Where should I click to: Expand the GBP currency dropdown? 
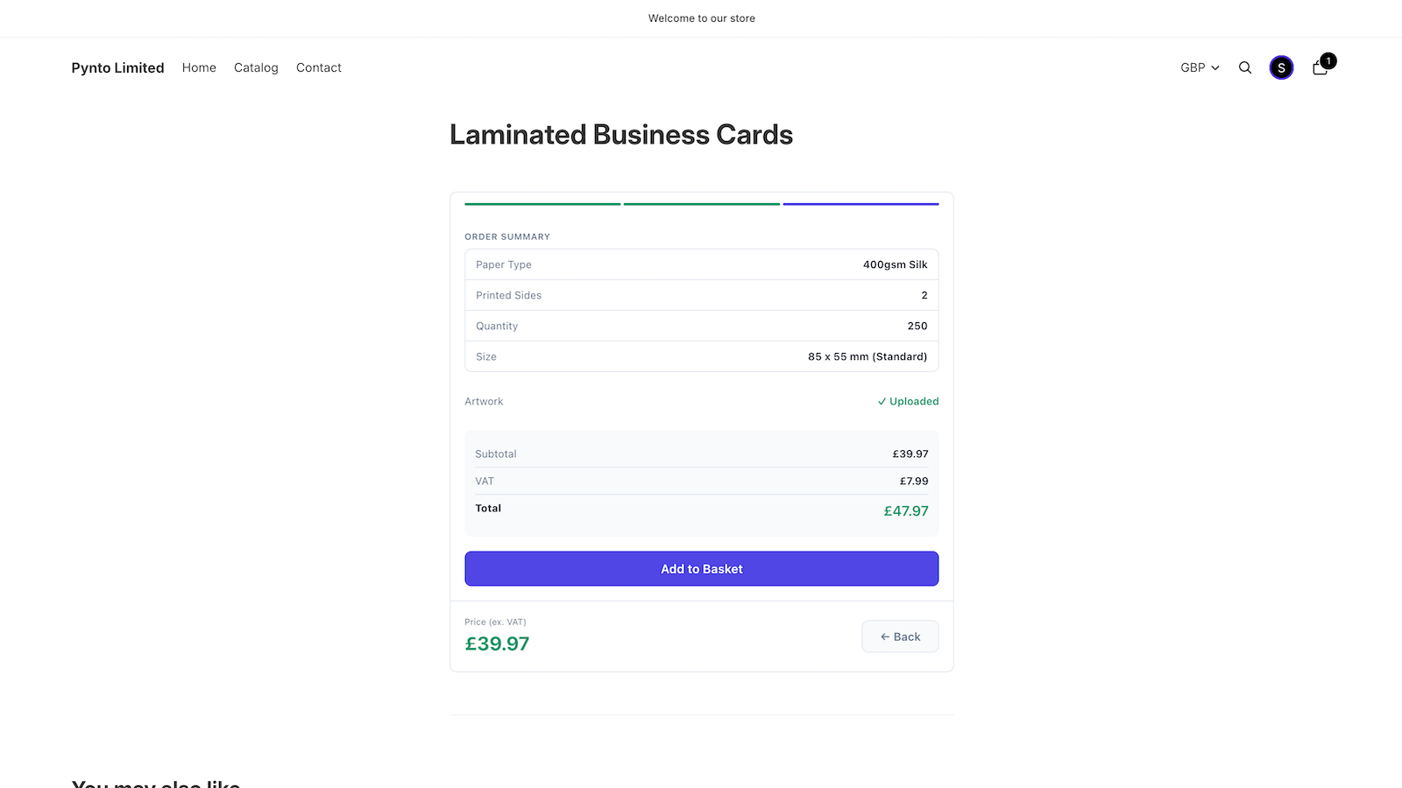point(1200,67)
